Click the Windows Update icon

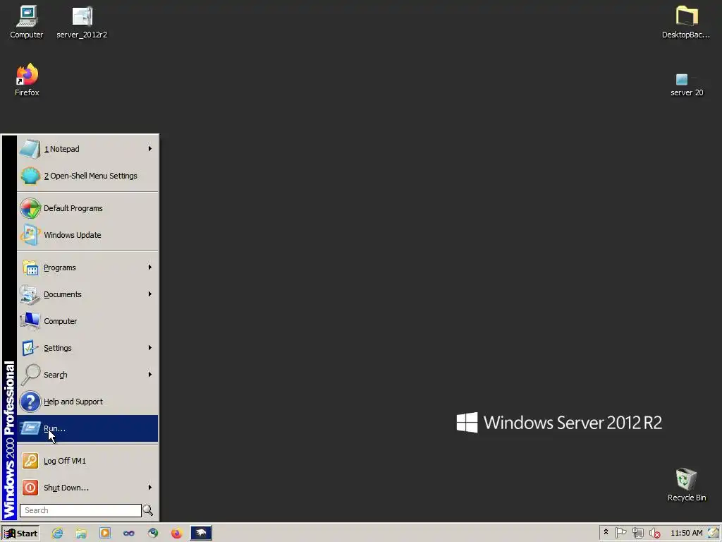30,235
